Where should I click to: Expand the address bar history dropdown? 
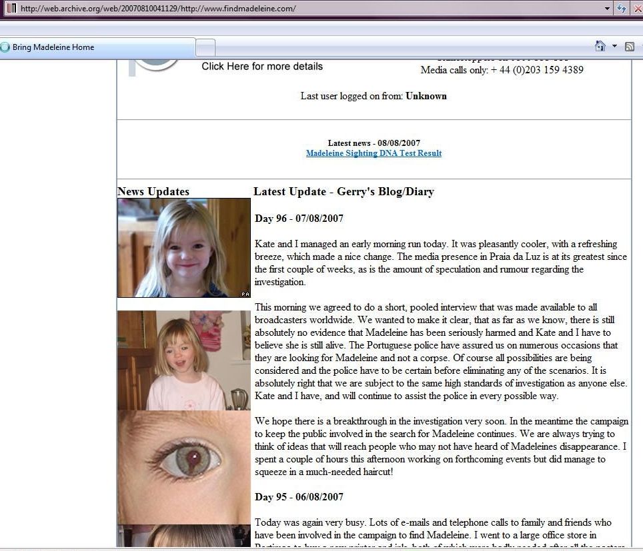point(607,9)
